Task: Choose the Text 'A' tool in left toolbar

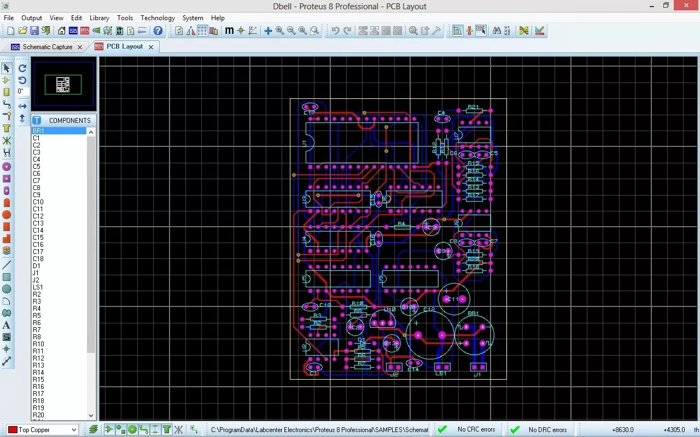Action: click(x=7, y=325)
